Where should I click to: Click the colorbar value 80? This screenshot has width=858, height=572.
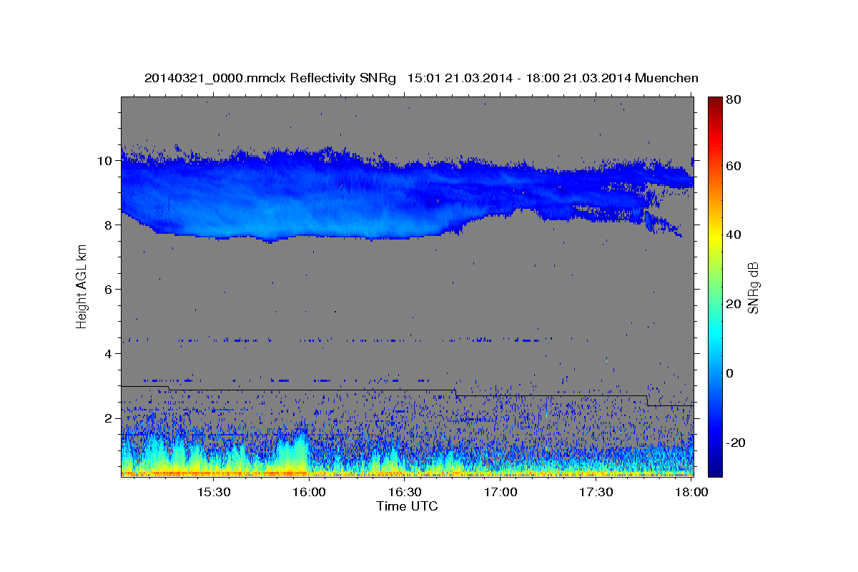click(733, 99)
